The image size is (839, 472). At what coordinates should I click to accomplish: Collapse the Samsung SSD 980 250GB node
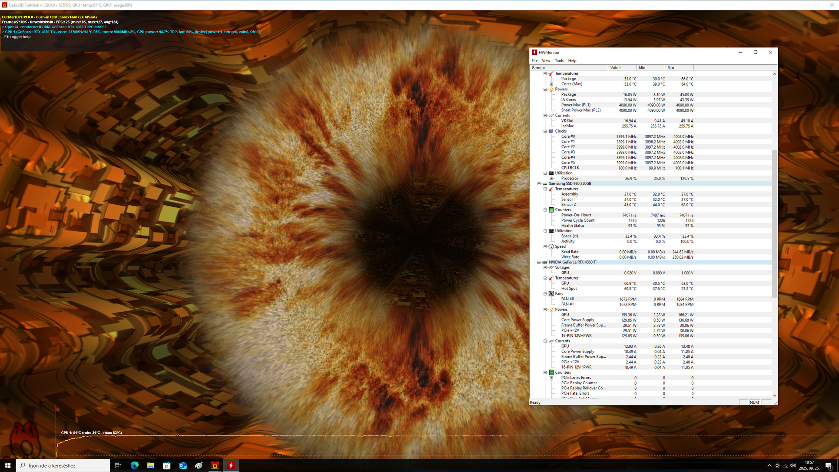tap(539, 184)
